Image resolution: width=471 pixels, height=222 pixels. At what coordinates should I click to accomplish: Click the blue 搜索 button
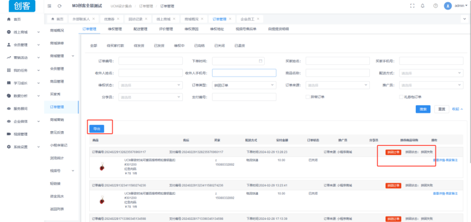coord(423,109)
